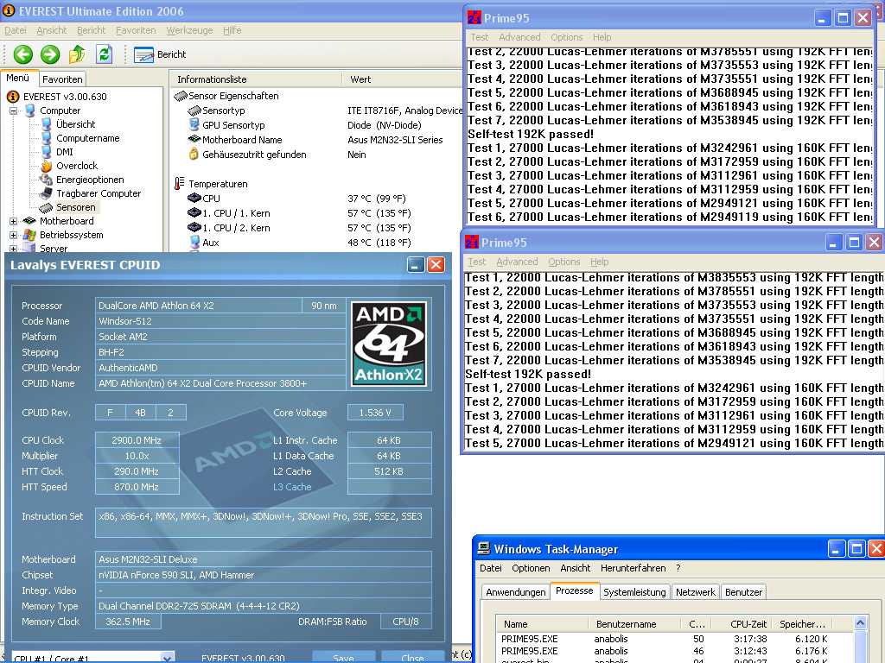Click the Wert column header
The height and width of the screenshot is (663, 885).
(402, 79)
